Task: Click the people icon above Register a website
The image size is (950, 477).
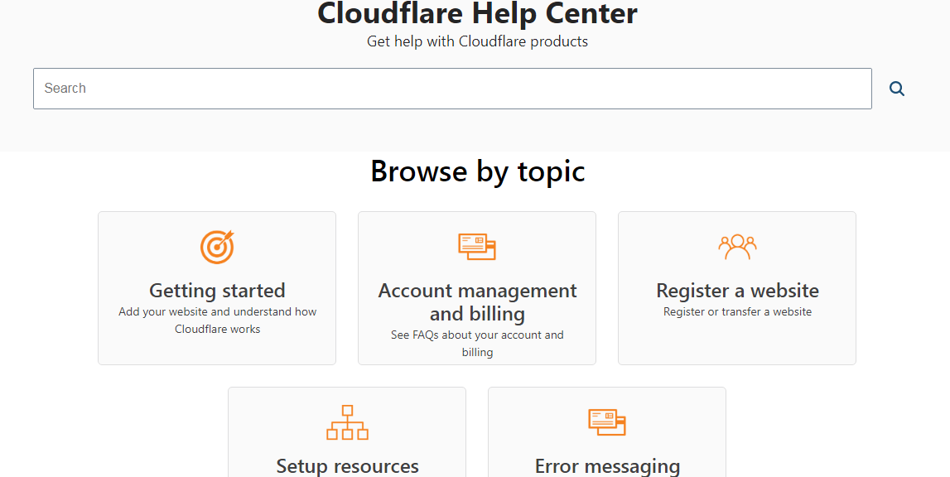Action: (x=737, y=247)
